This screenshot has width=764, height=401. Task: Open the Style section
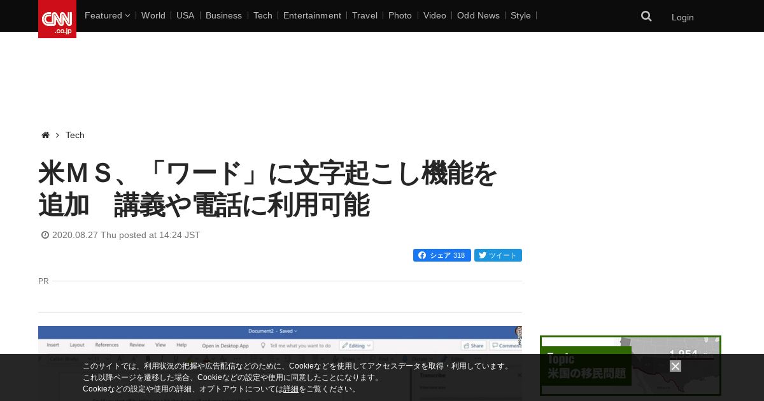tap(521, 15)
